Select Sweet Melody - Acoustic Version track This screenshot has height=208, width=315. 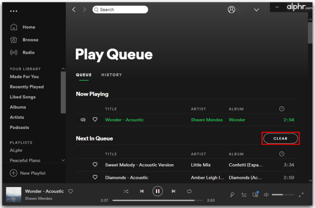[x=139, y=165]
